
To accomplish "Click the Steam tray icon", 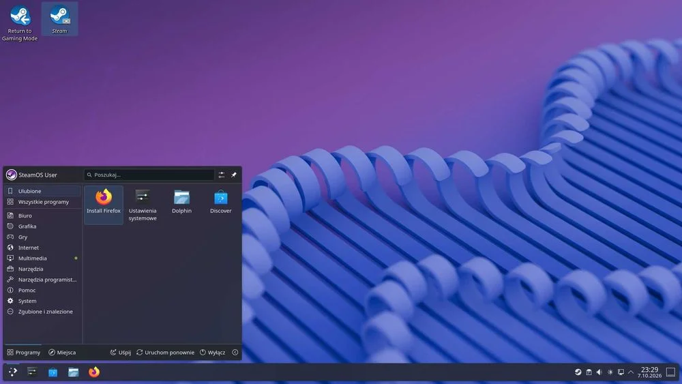I will click(x=578, y=372).
